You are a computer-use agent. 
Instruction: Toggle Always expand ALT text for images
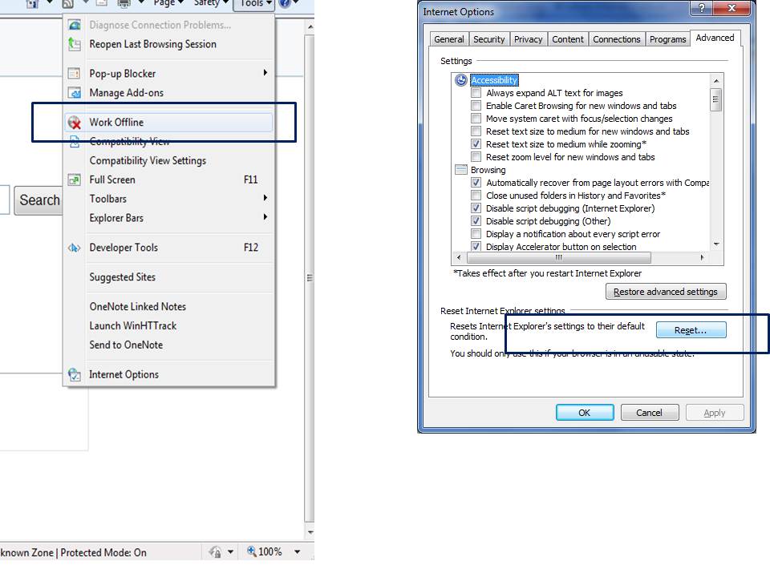tap(476, 93)
